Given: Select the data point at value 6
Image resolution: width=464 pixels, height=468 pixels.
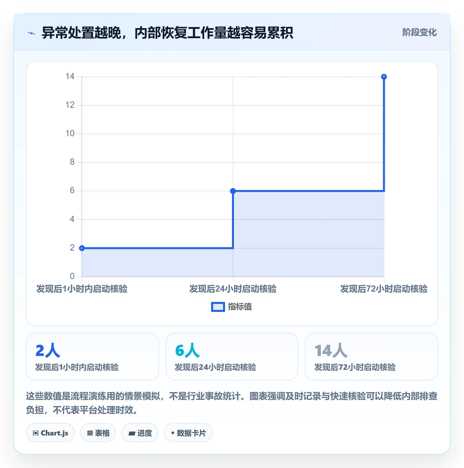Looking at the screenshot, I should pyautogui.click(x=233, y=191).
